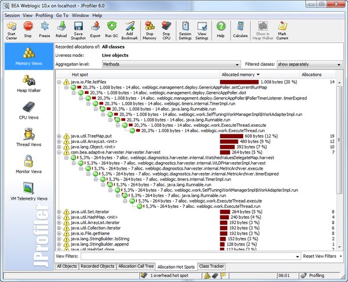Select the weblogic.timers.internal.TimerImpl.run 20,3% row
This screenshot has height=282, width=348.
(x=170, y=104)
